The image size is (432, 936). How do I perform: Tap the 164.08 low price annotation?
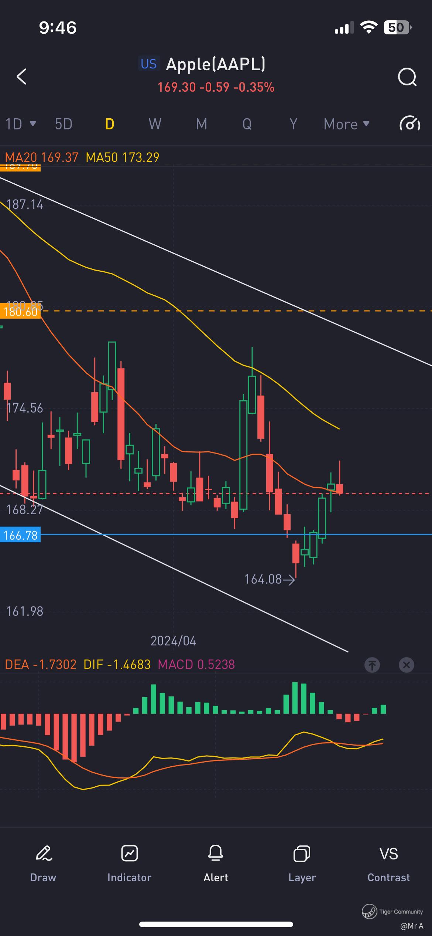pos(270,579)
